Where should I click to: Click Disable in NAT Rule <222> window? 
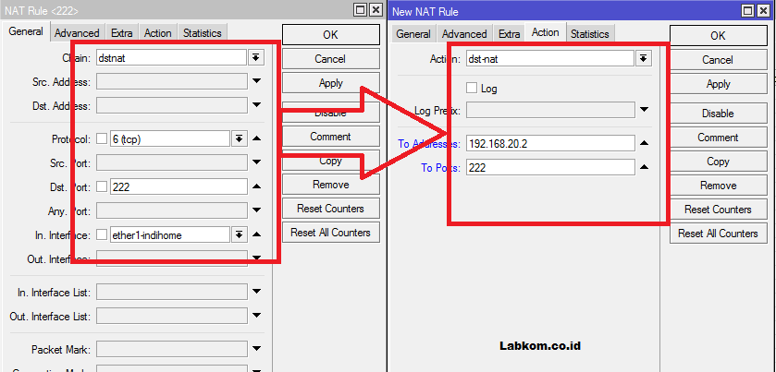pos(330,113)
